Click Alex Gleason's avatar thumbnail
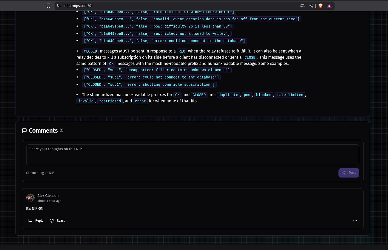The image size is (388, 250). click(x=30, y=198)
